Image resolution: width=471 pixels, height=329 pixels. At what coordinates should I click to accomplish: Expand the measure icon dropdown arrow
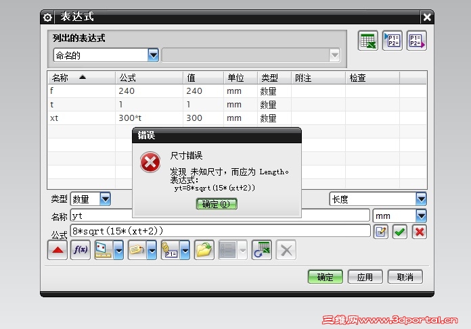coord(118,250)
